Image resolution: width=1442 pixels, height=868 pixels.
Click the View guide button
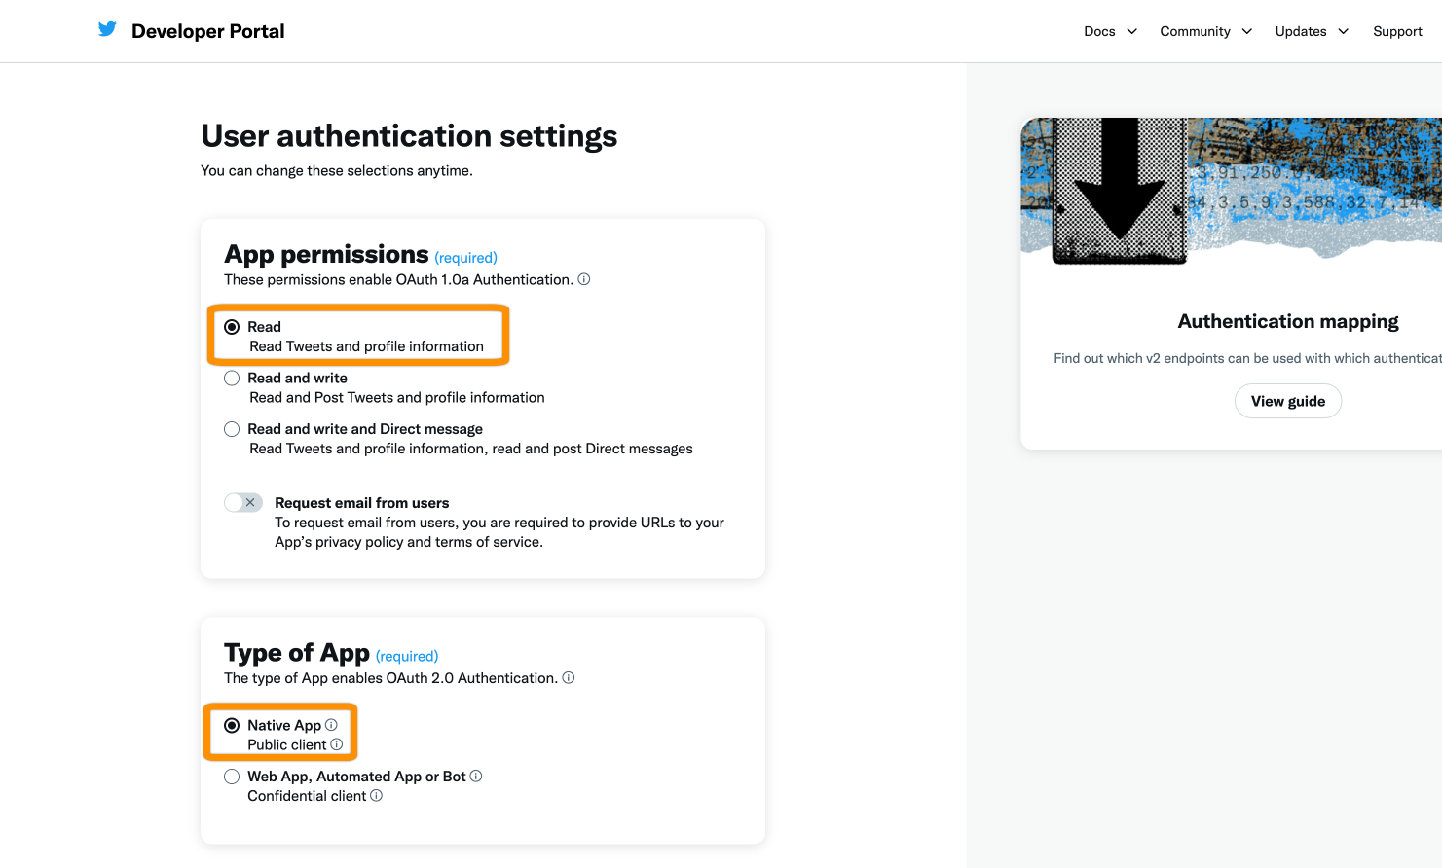[x=1287, y=401]
